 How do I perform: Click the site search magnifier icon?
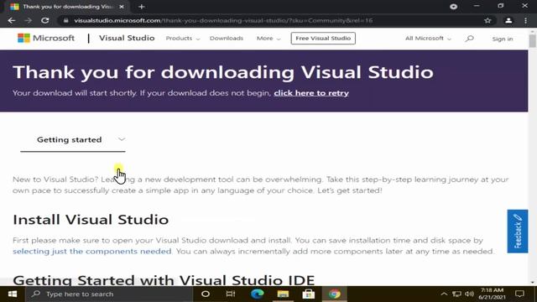coord(470,39)
